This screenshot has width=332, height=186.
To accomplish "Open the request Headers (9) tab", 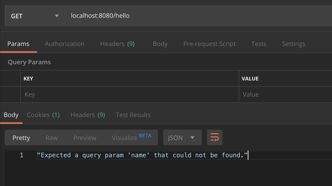I will click(117, 44).
